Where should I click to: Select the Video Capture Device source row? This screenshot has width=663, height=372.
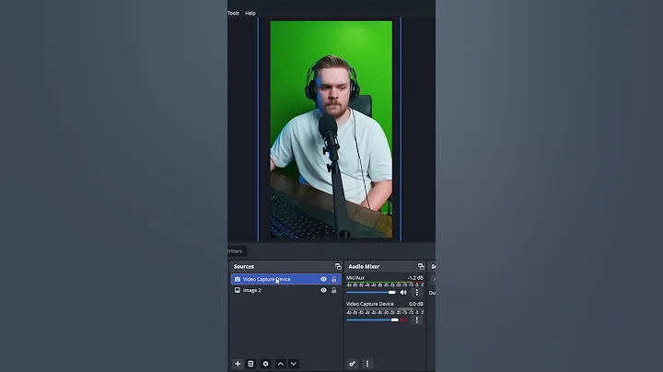point(286,279)
